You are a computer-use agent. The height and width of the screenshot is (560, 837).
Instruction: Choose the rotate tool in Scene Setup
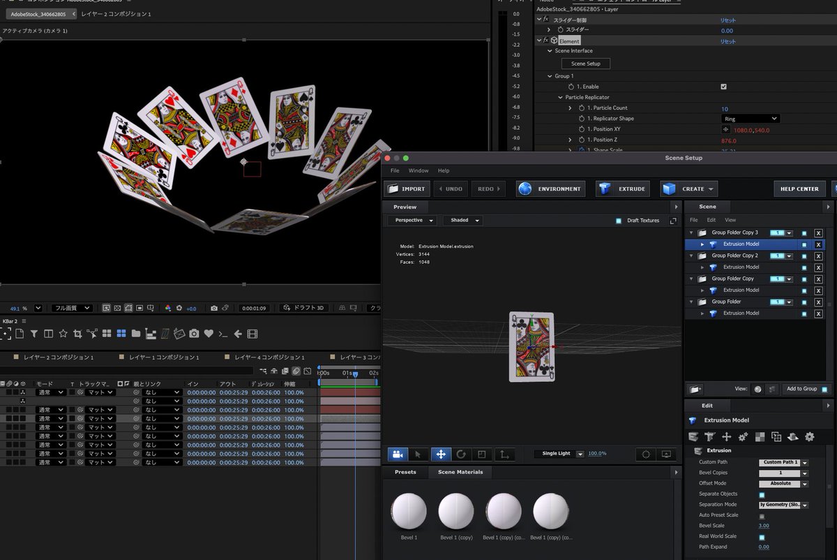click(x=461, y=454)
